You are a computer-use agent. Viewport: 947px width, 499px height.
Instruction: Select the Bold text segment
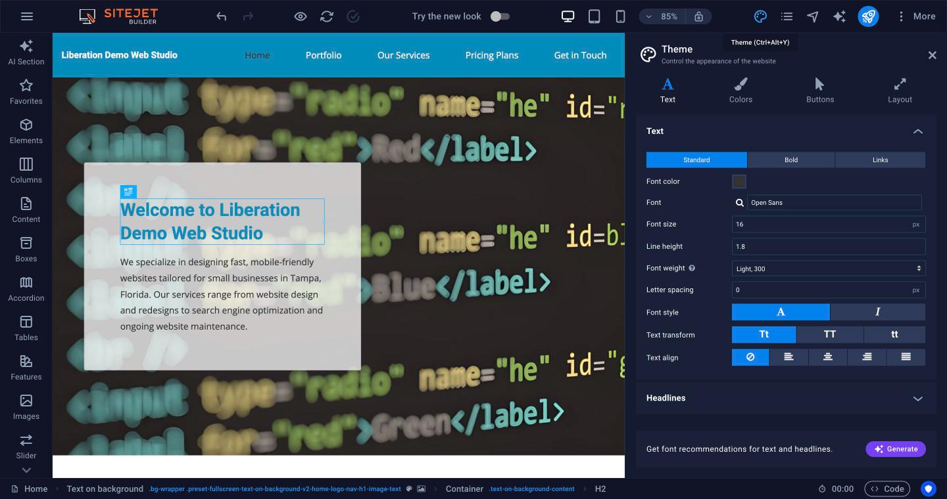tap(791, 160)
